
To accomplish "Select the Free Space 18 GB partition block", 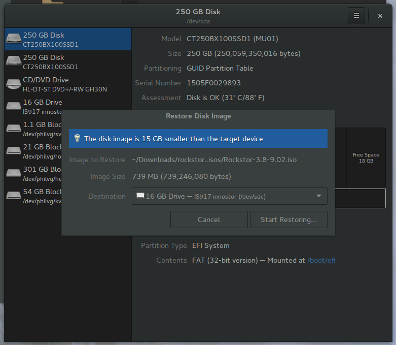I will pyautogui.click(x=366, y=158).
